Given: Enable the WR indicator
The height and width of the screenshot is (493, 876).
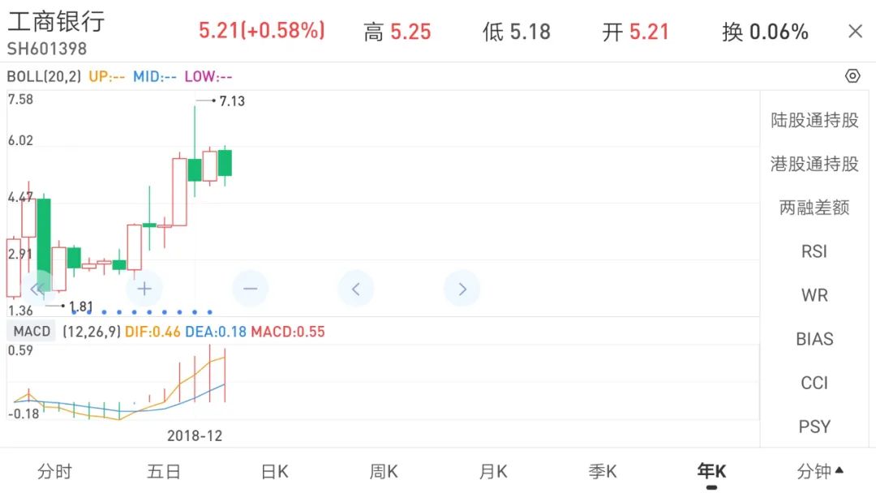Looking at the screenshot, I should pos(814,295).
